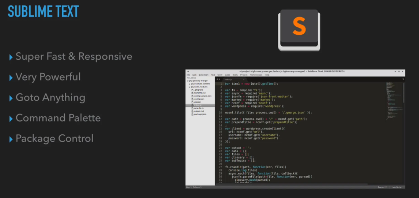Close the Sublime Text window
The height and width of the screenshot is (198, 419).
point(402,72)
